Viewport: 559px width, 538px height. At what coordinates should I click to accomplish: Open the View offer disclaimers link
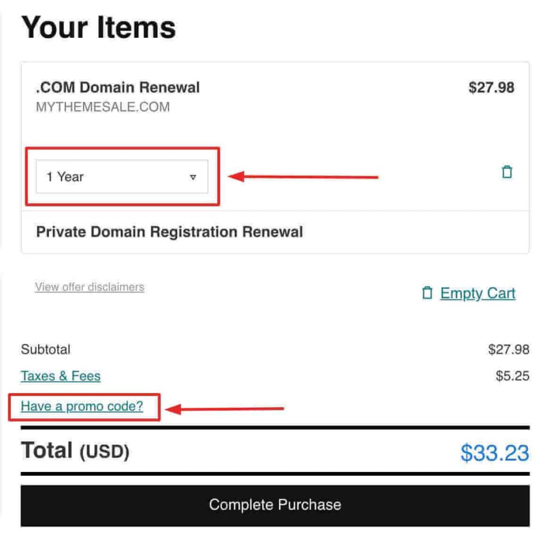coord(90,287)
